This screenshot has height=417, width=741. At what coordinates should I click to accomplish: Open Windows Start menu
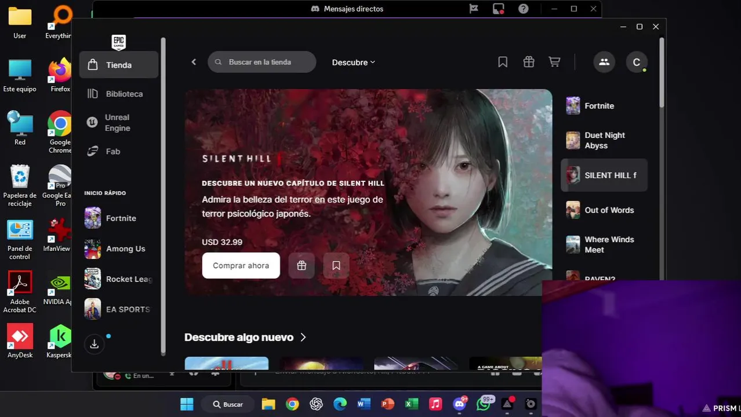point(187,404)
